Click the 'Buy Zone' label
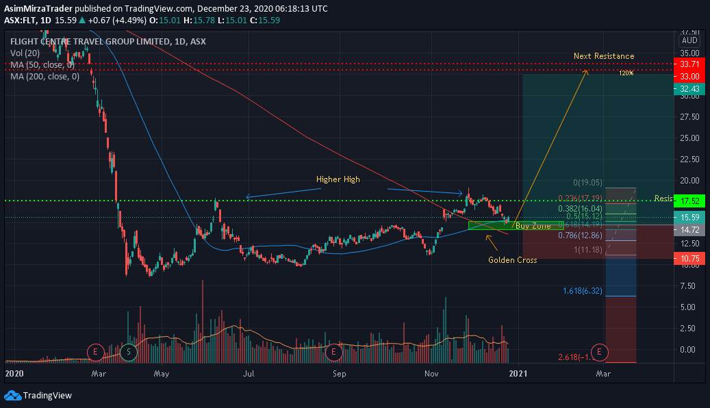The width and height of the screenshot is (710, 408). pos(533,225)
